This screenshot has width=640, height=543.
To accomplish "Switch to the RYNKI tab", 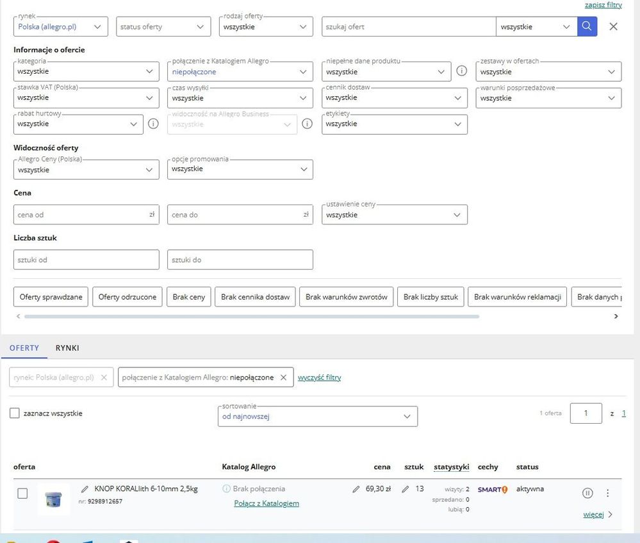I will click(x=67, y=348).
